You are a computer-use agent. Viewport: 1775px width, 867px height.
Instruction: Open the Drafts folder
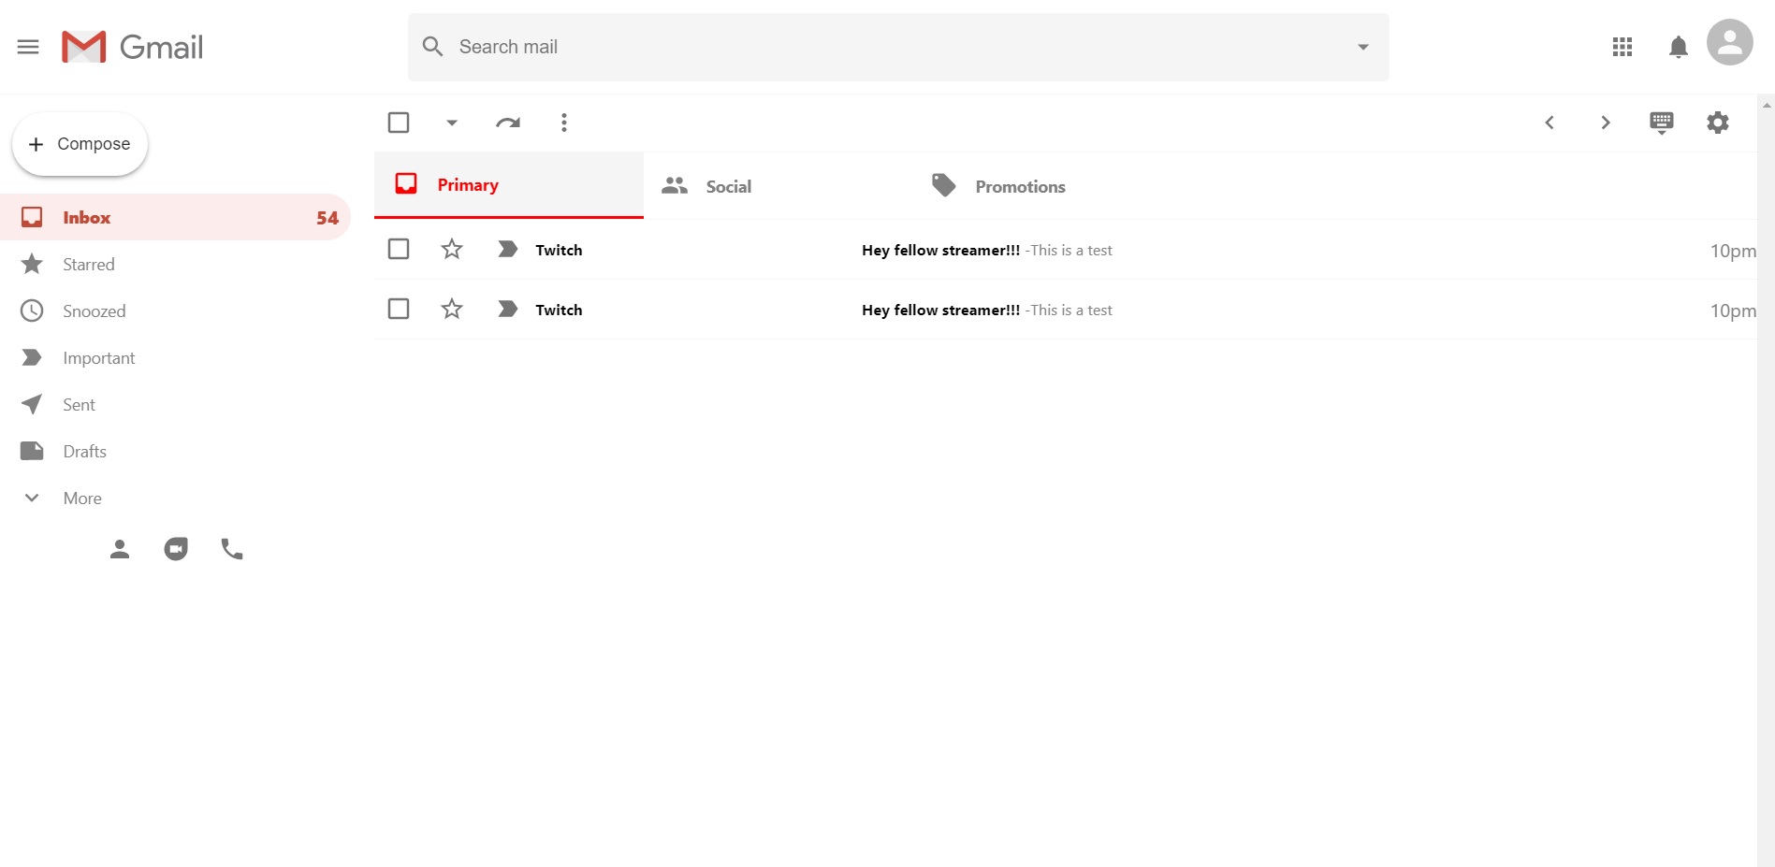pos(83,451)
